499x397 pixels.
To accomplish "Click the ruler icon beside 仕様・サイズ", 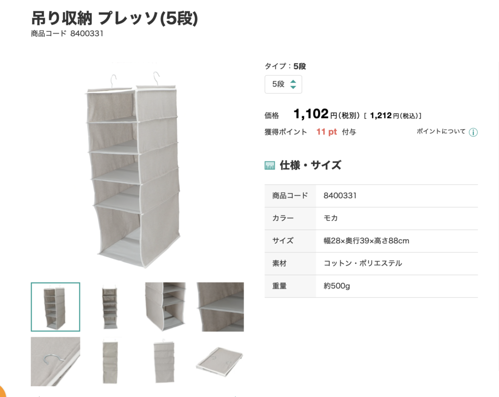I will click(269, 165).
